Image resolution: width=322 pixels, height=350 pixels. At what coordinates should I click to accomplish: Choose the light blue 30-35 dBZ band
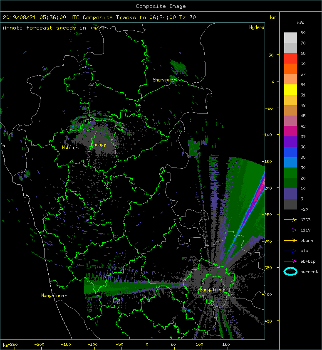(x=290, y=162)
